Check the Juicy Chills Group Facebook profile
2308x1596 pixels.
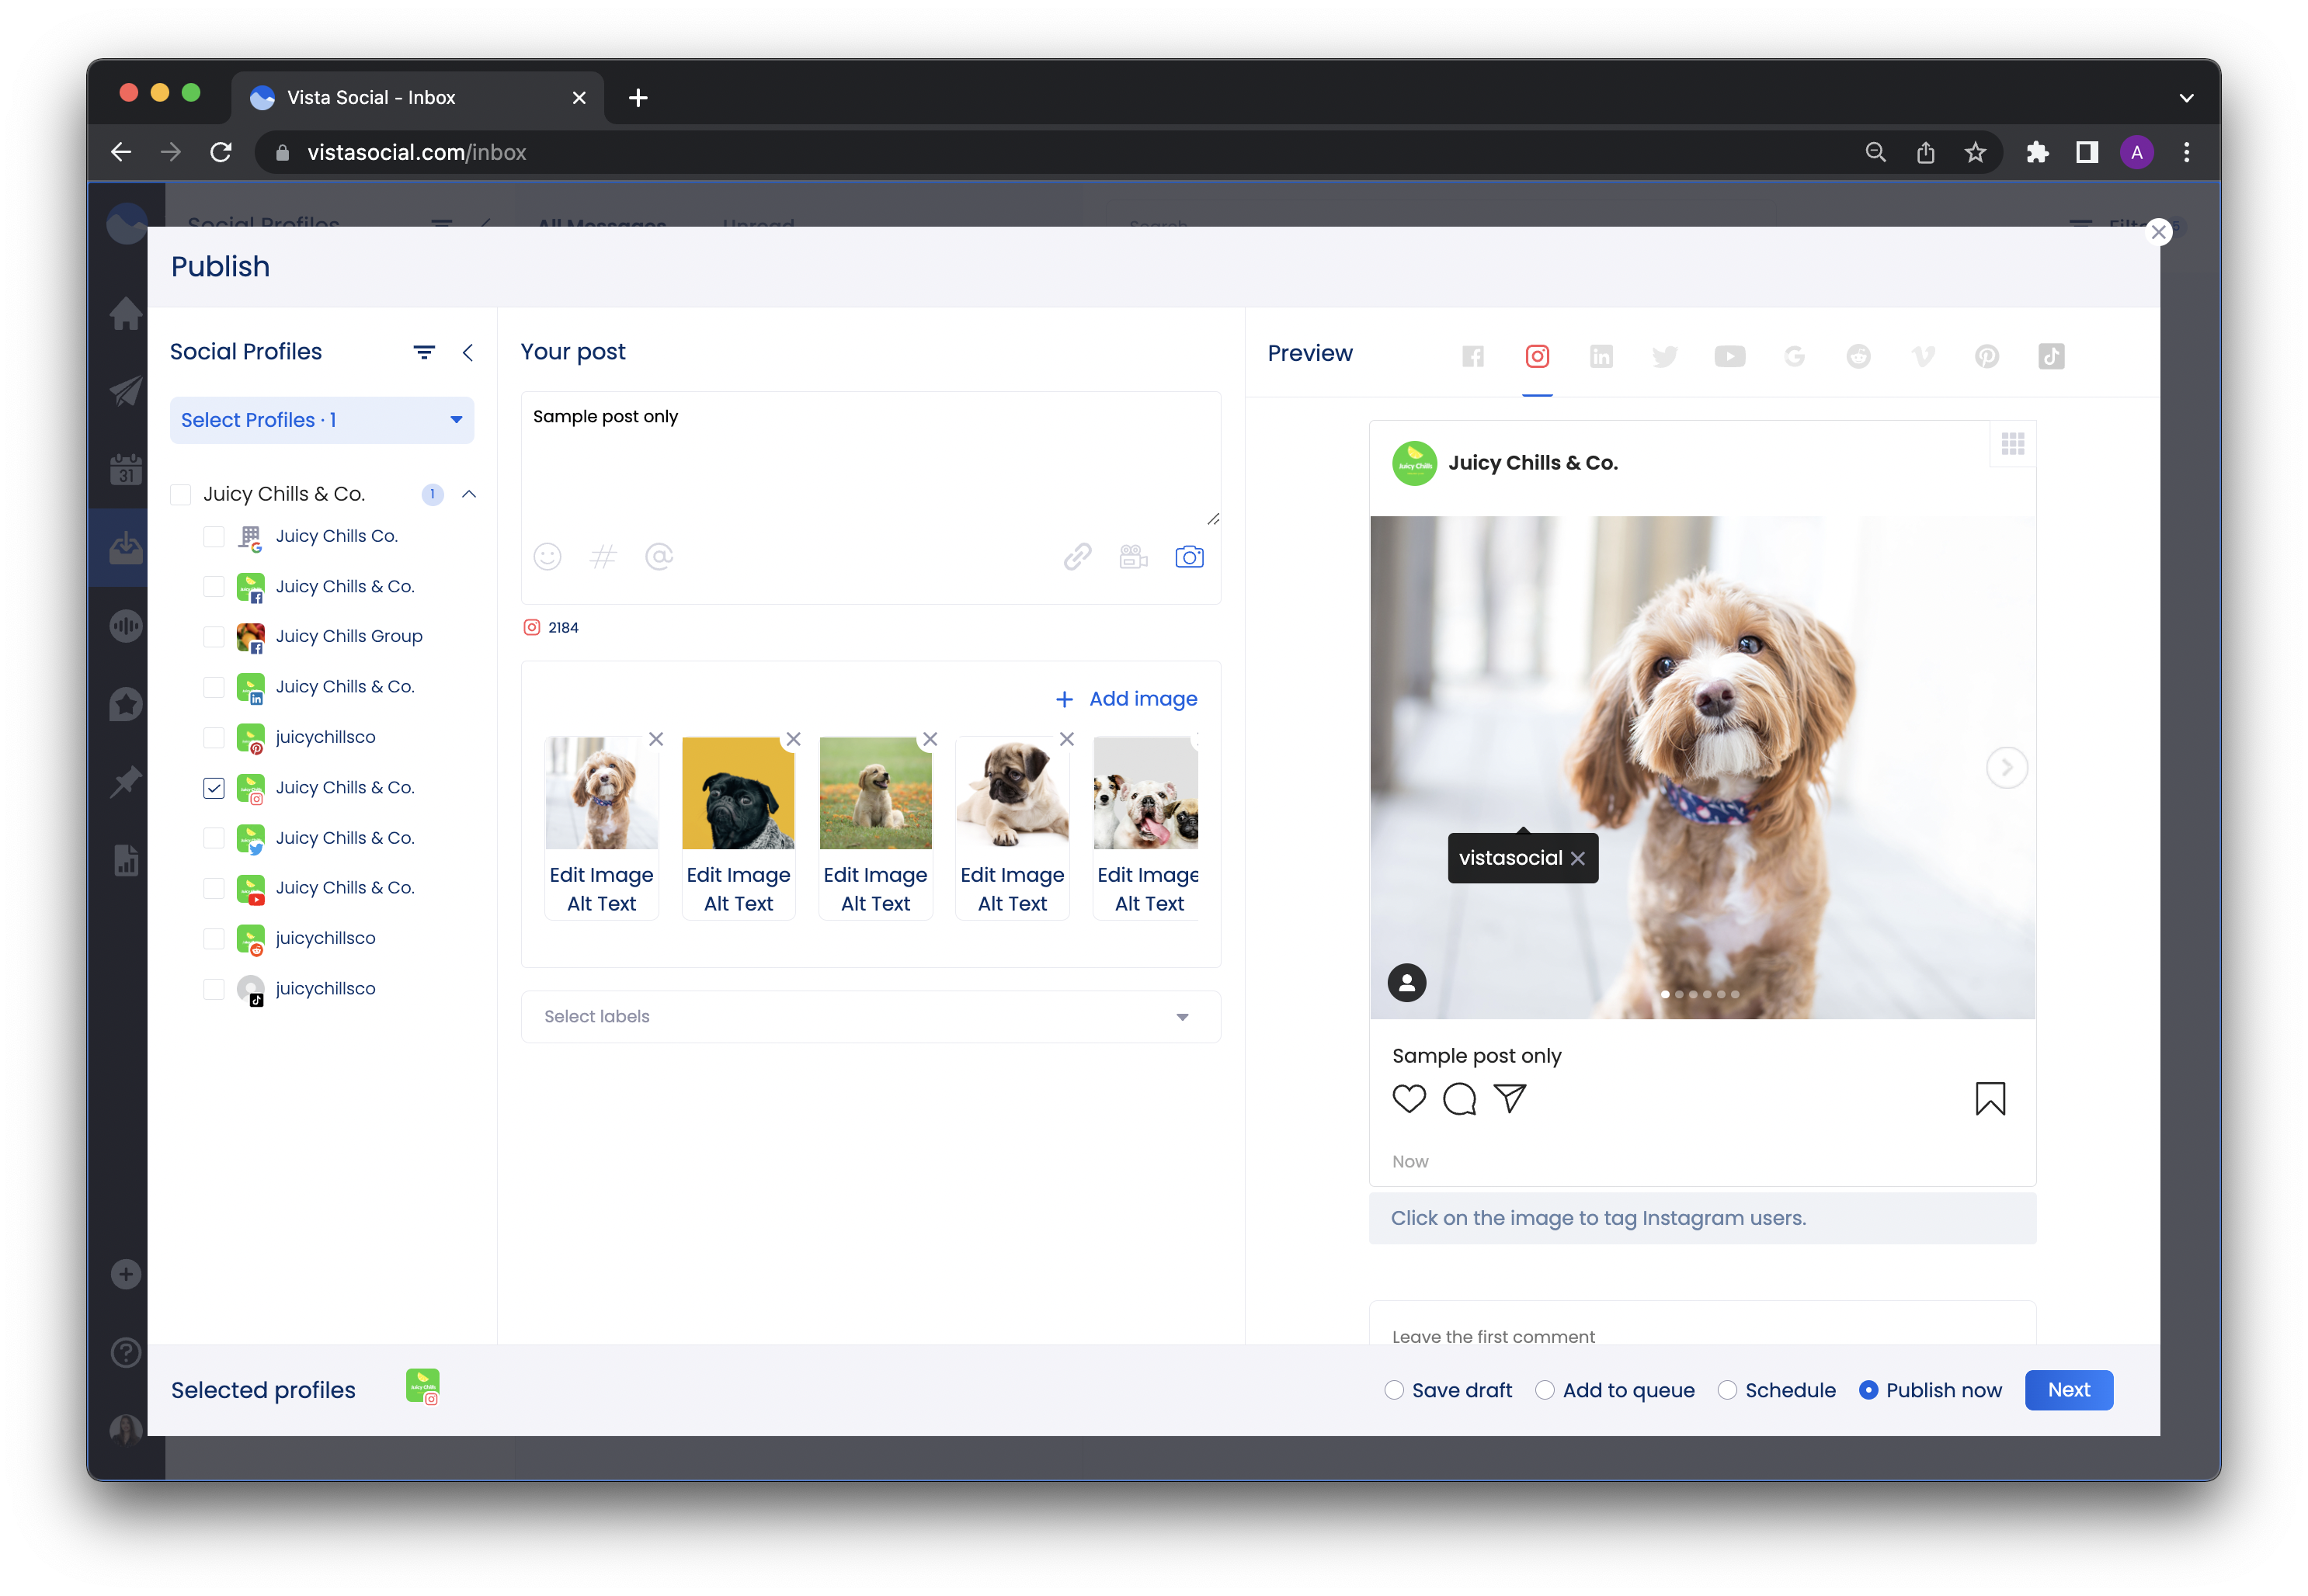click(213, 637)
